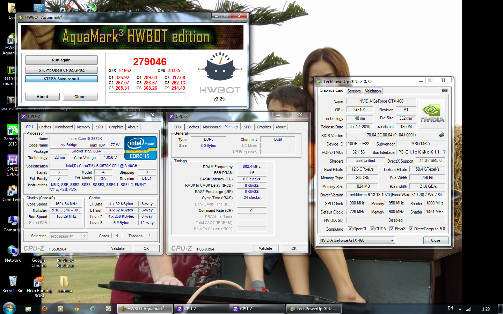Image resolution: width=503 pixels, height=314 pixels.
Task: Open Mainboard tab in left CPU-Z window
Action: coord(64,127)
